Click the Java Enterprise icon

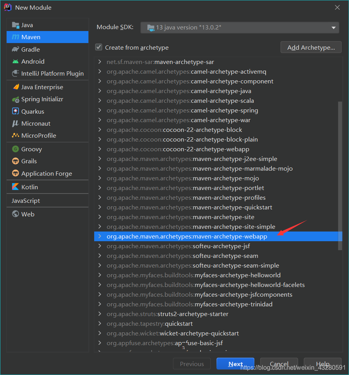[x=16, y=87]
